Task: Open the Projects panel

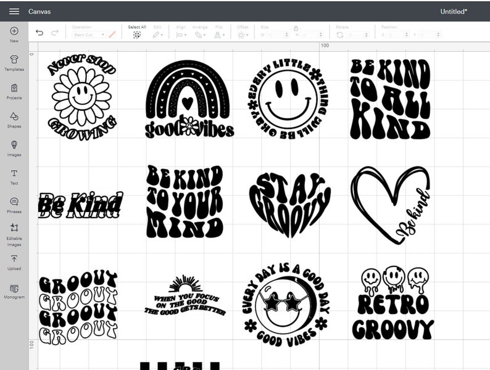Action: pyautogui.click(x=14, y=91)
